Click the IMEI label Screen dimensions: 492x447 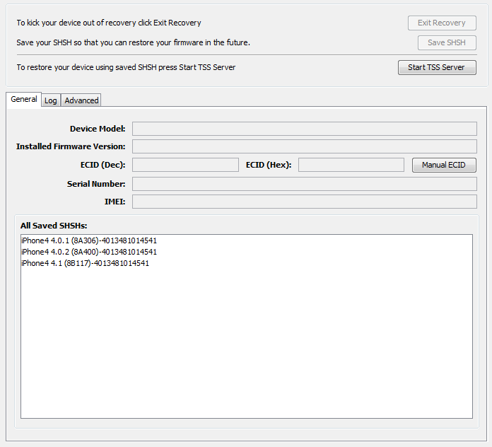pos(115,202)
